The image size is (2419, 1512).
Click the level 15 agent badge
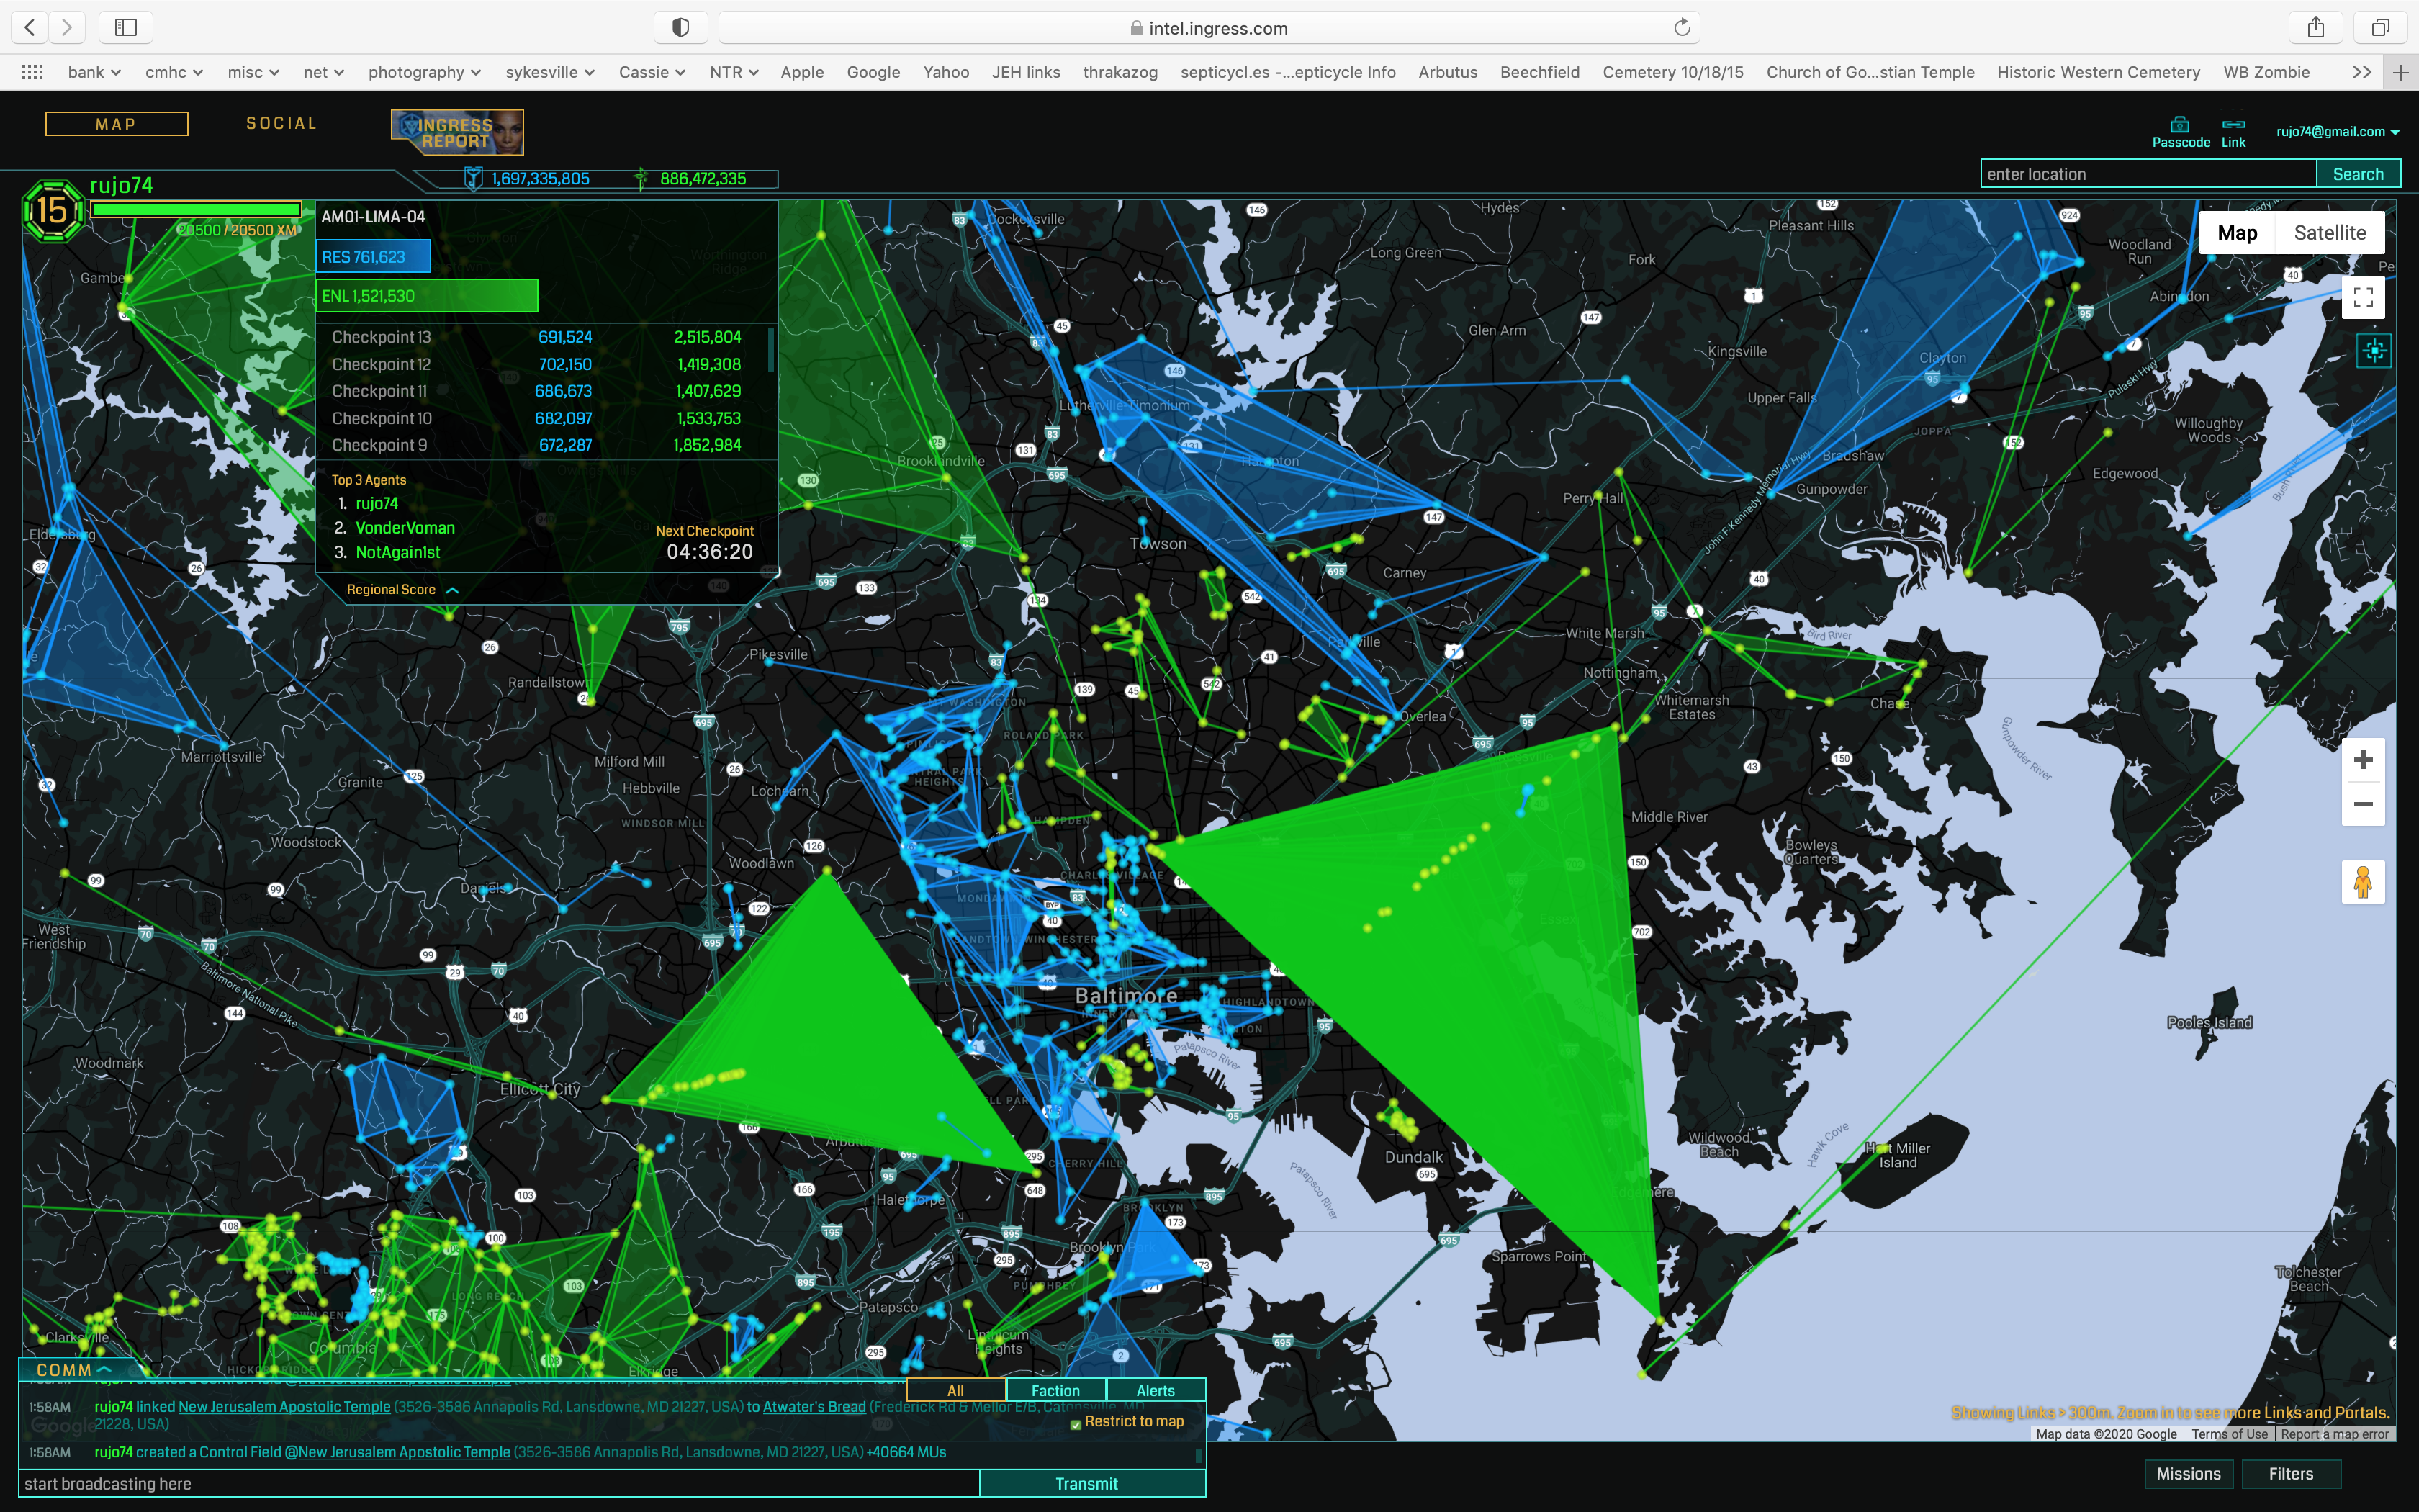coord(53,211)
